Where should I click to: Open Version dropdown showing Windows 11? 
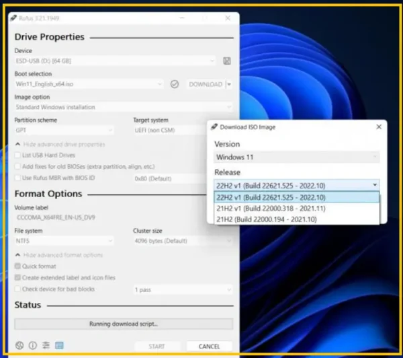point(297,157)
